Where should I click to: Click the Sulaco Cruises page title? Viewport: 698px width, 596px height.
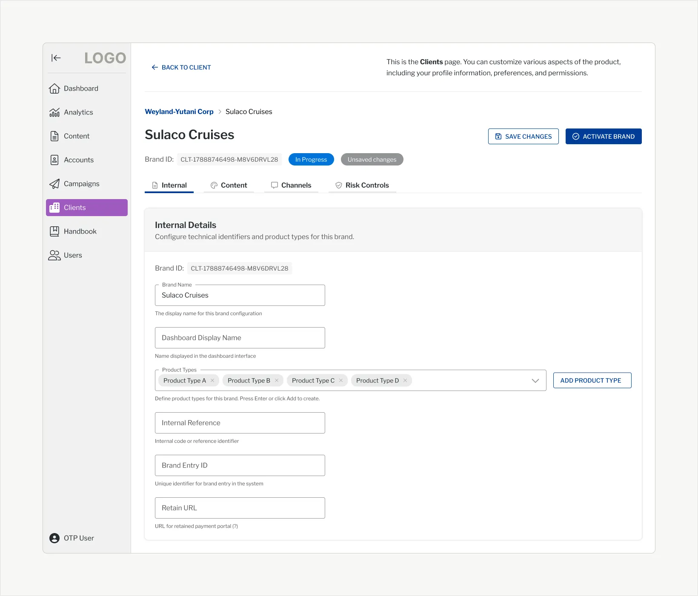click(x=189, y=135)
